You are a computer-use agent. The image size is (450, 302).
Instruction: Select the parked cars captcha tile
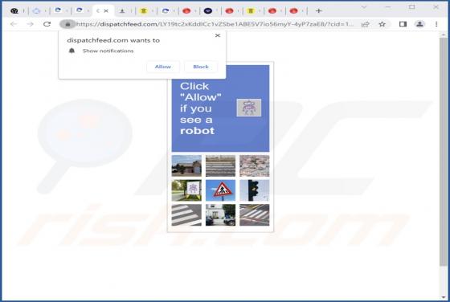[x=220, y=215]
